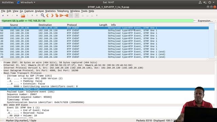This screenshot has width=217, height=122.
Task: Sort by the Source column header
Action: (14, 25)
